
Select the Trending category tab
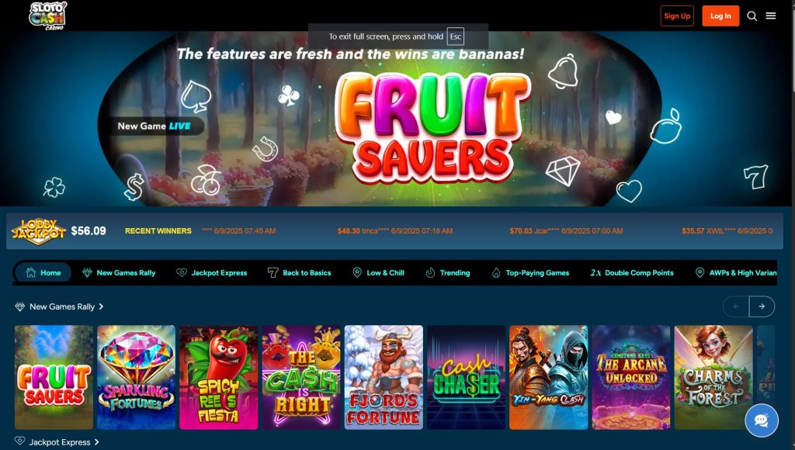(x=448, y=272)
